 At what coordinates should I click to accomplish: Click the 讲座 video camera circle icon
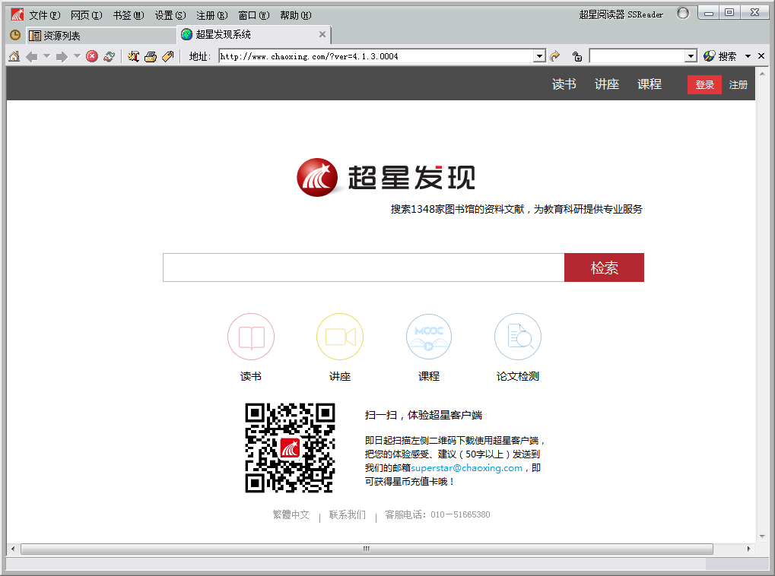pyautogui.click(x=340, y=337)
